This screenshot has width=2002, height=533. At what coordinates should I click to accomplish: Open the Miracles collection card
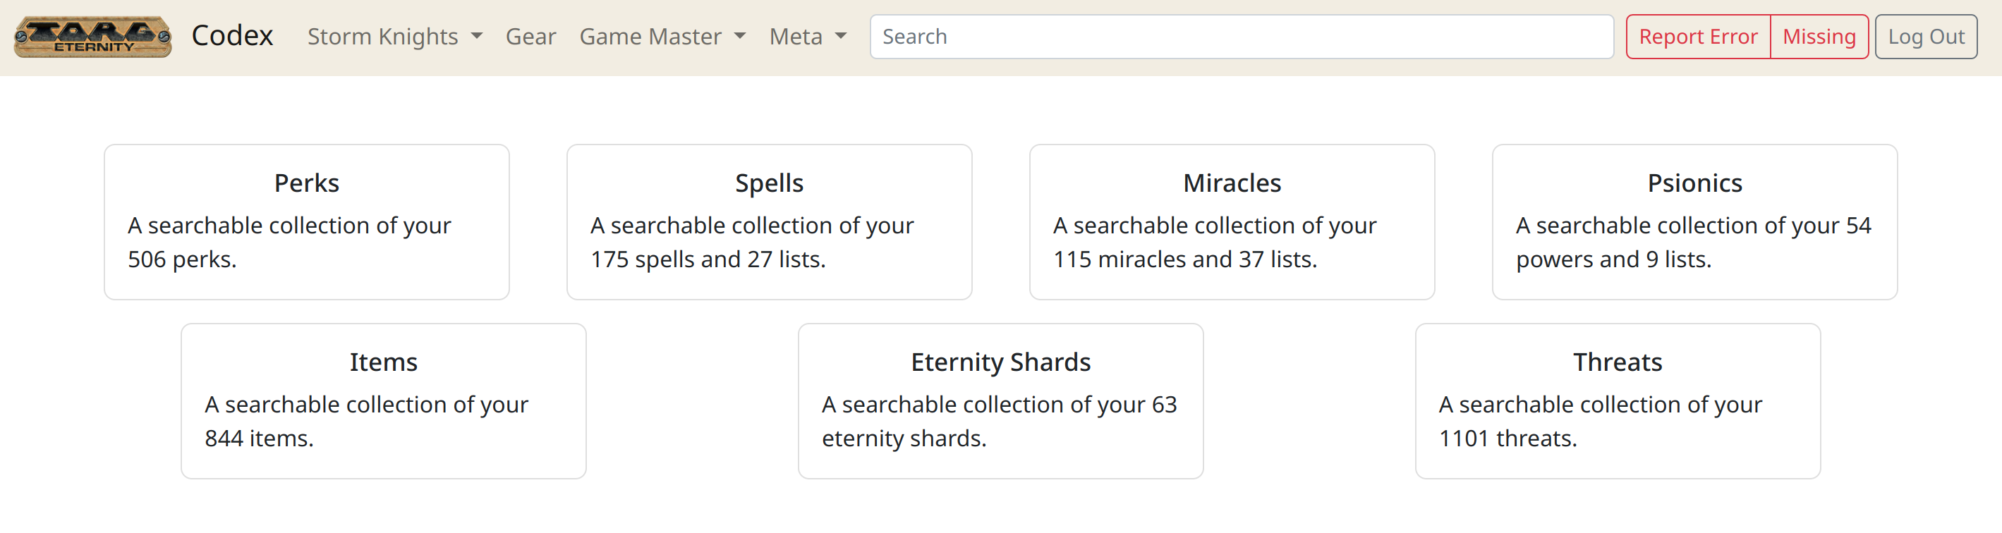tap(1232, 222)
